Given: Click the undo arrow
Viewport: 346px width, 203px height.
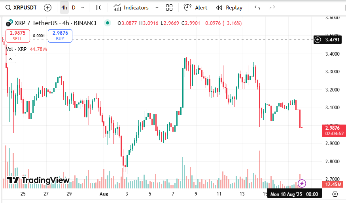Looking at the screenshot, I should point(257,7).
